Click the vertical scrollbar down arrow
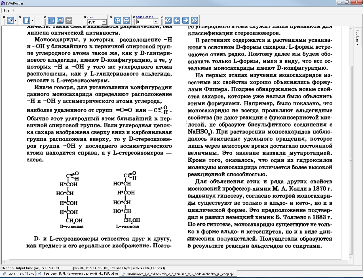 coord(351,257)
